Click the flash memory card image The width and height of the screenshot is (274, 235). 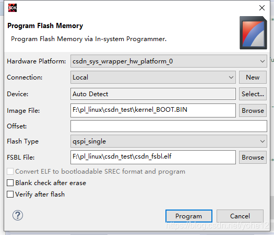[x=253, y=33]
